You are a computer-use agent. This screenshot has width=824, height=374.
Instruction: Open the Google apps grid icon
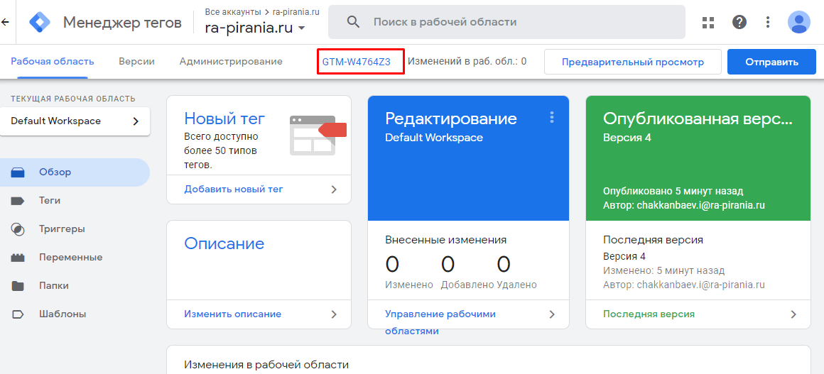(708, 22)
